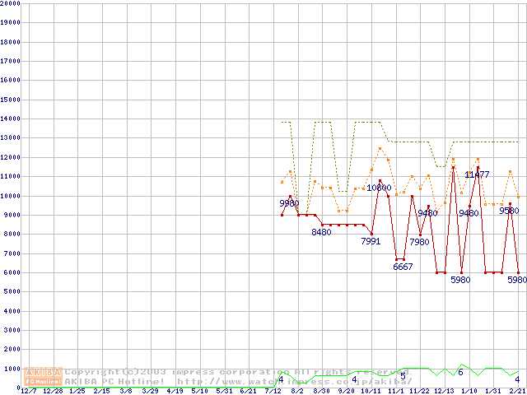
Task: Click the shop count label 6
Action: click(x=460, y=373)
